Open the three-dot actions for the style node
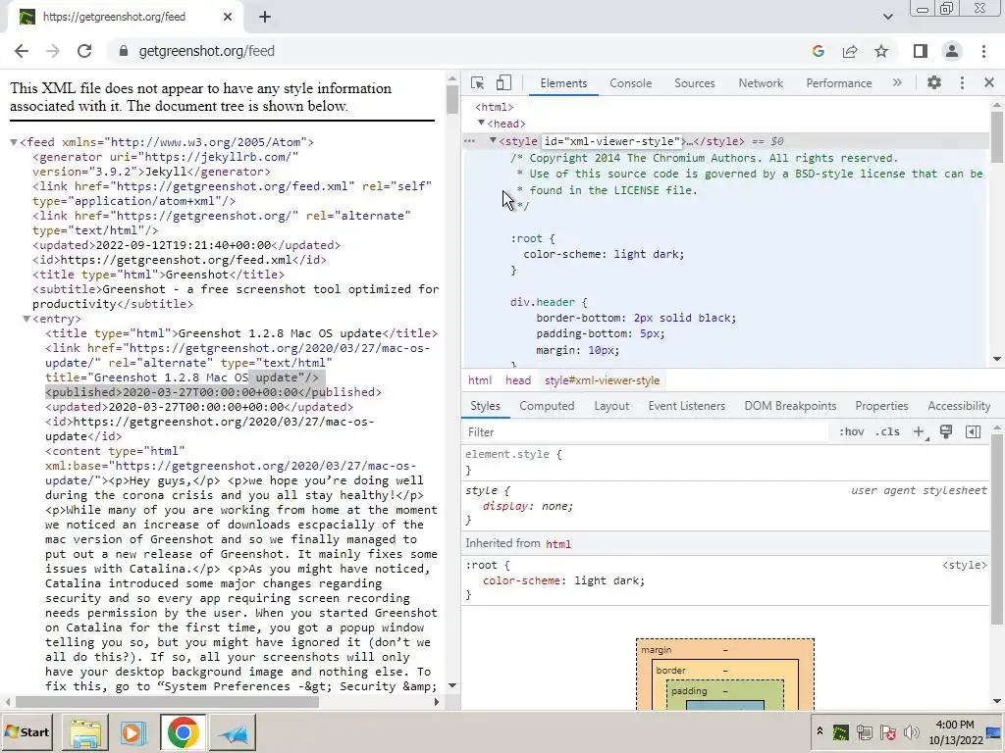1005x753 pixels. tap(469, 141)
